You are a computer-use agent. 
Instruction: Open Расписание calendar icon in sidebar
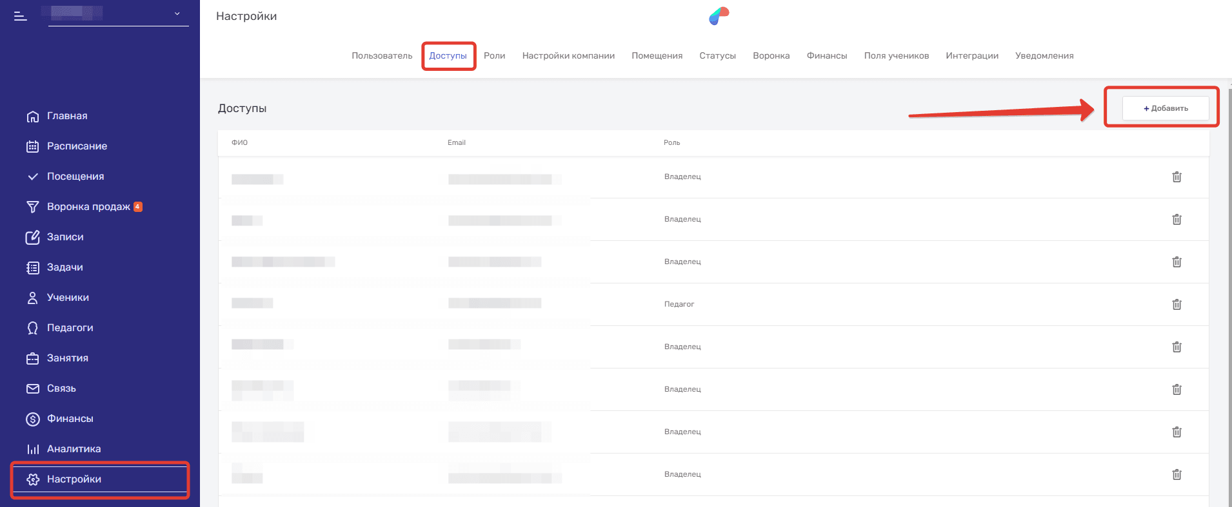[33, 146]
